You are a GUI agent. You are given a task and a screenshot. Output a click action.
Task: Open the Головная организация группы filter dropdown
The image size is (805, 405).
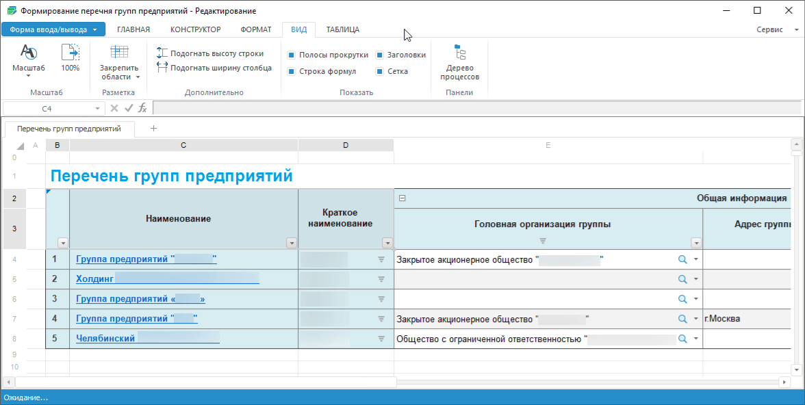[x=696, y=244]
